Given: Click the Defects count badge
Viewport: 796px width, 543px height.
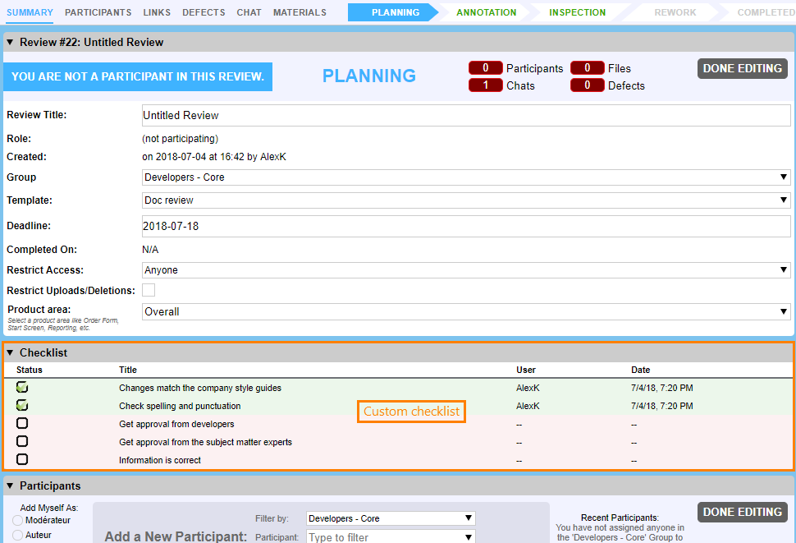Looking at the screenshot, I should (588, 85).
